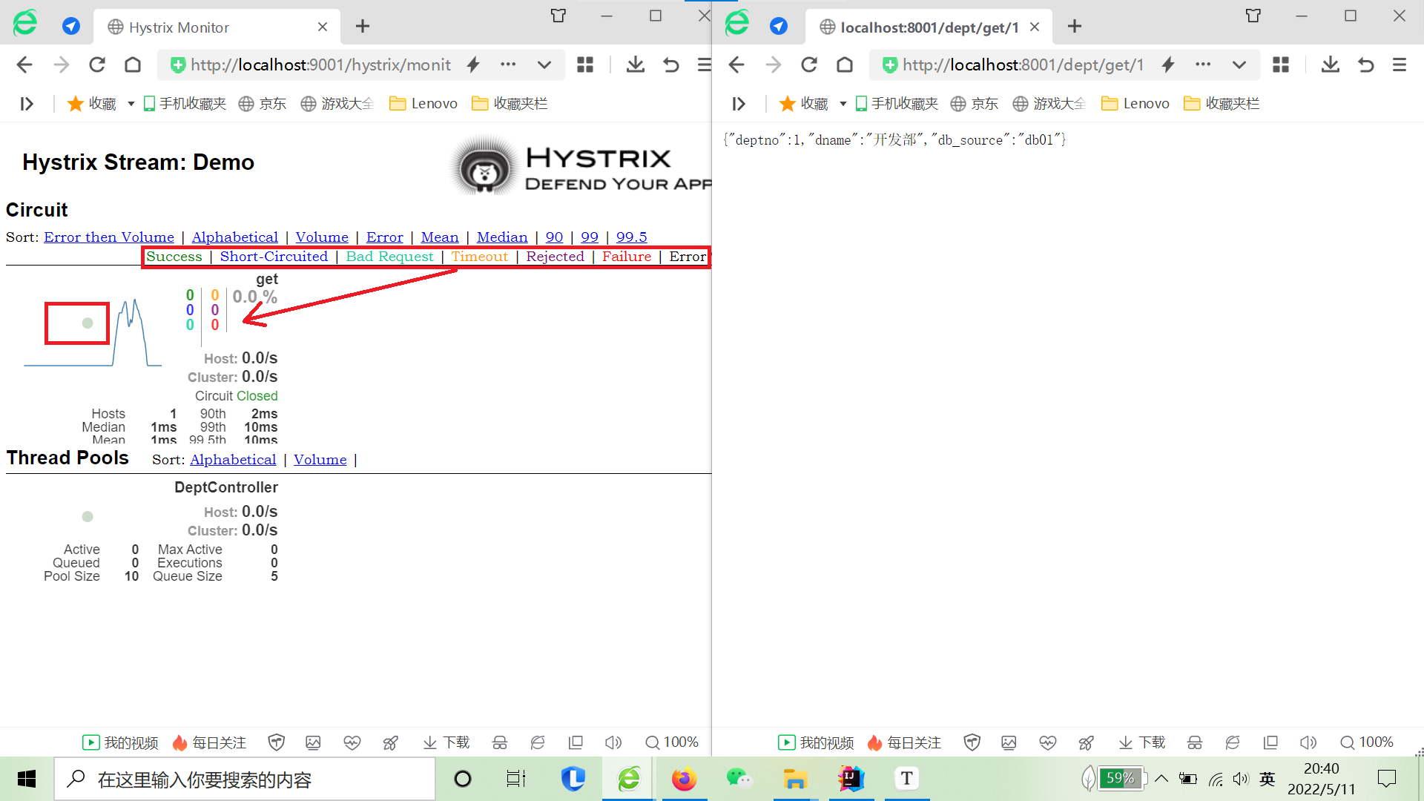Show hidden system tray icons chevron
The width and height of the screenshot is (1424, 801).
(x=1161, y=779)
